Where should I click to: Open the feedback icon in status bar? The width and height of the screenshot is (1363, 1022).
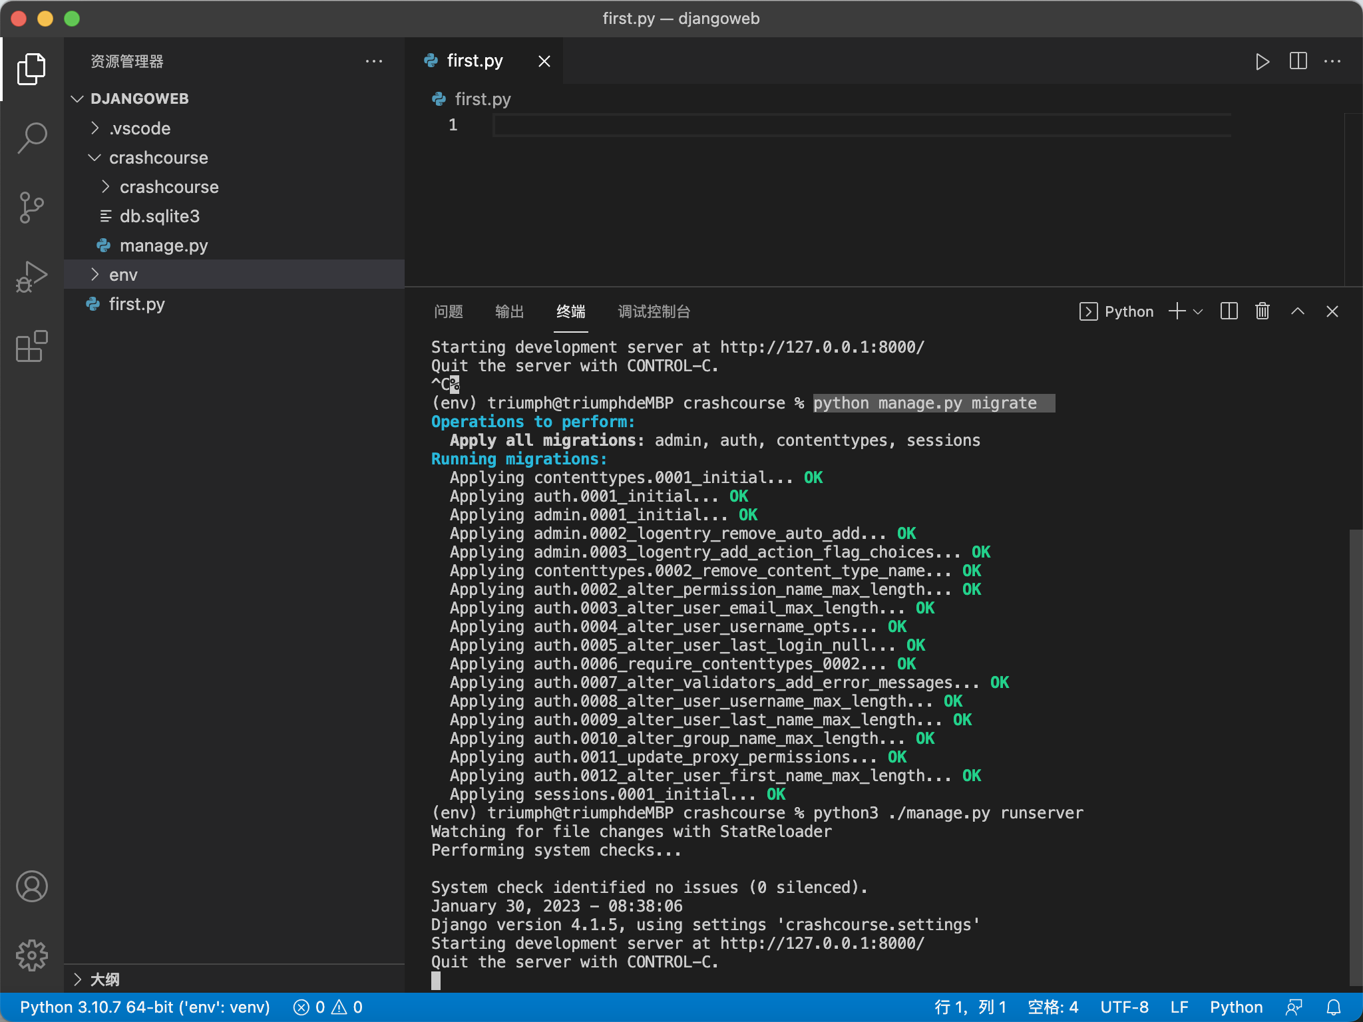coord(1294,1007)
